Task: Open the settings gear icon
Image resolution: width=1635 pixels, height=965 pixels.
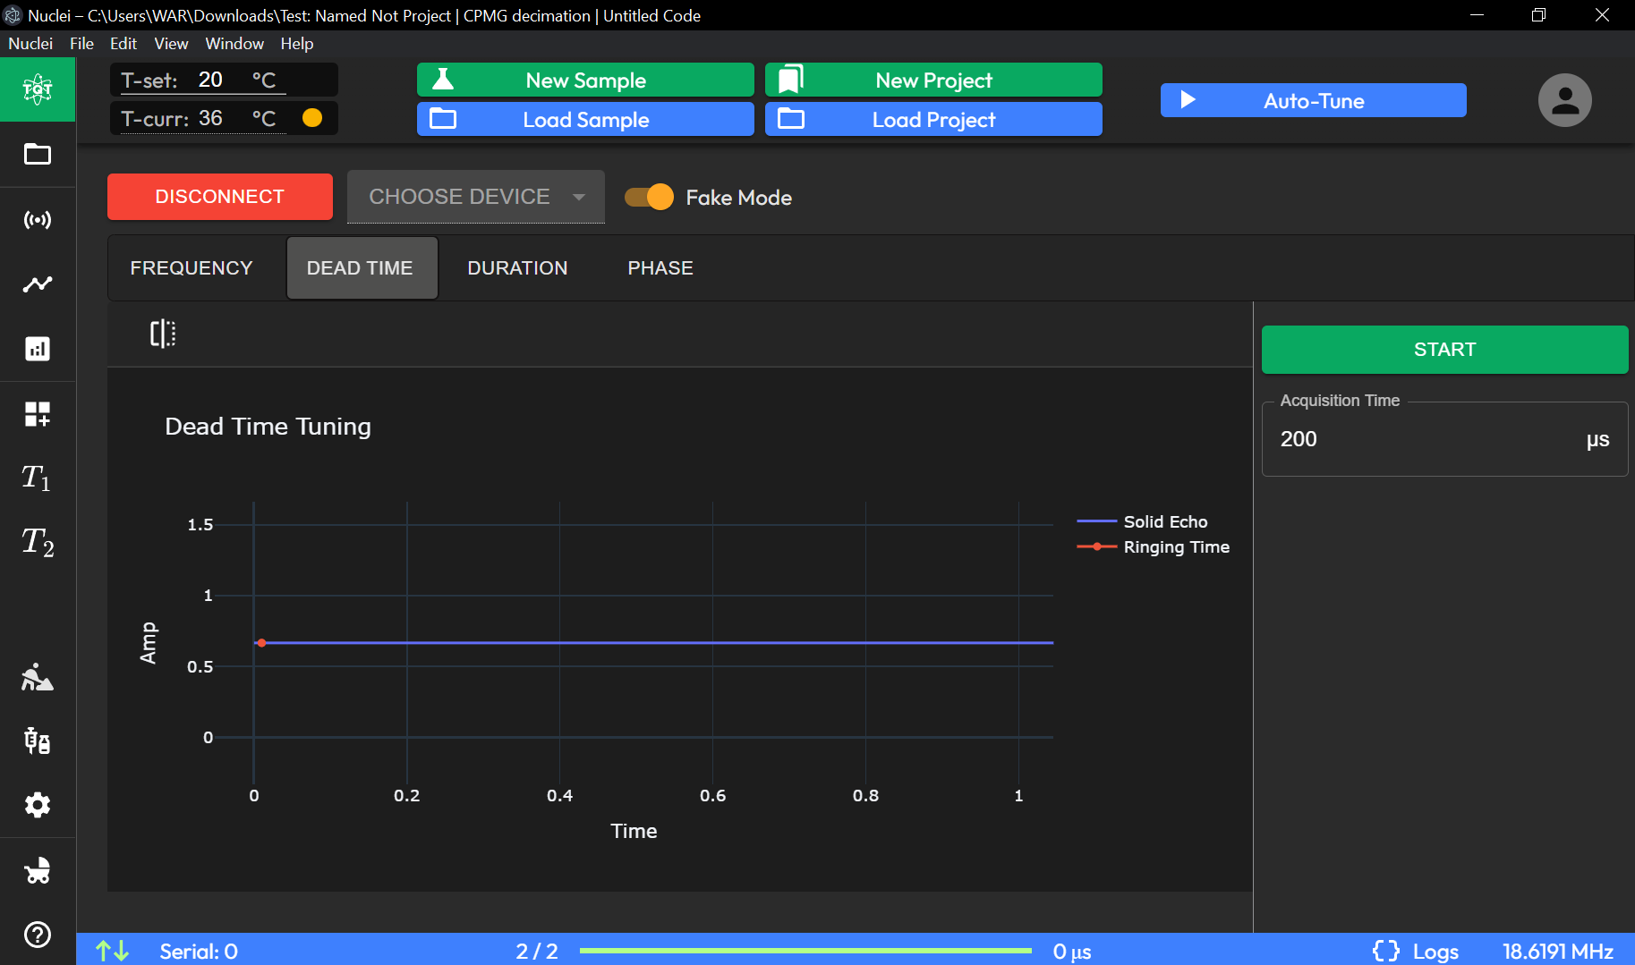Action: point(38,805)
